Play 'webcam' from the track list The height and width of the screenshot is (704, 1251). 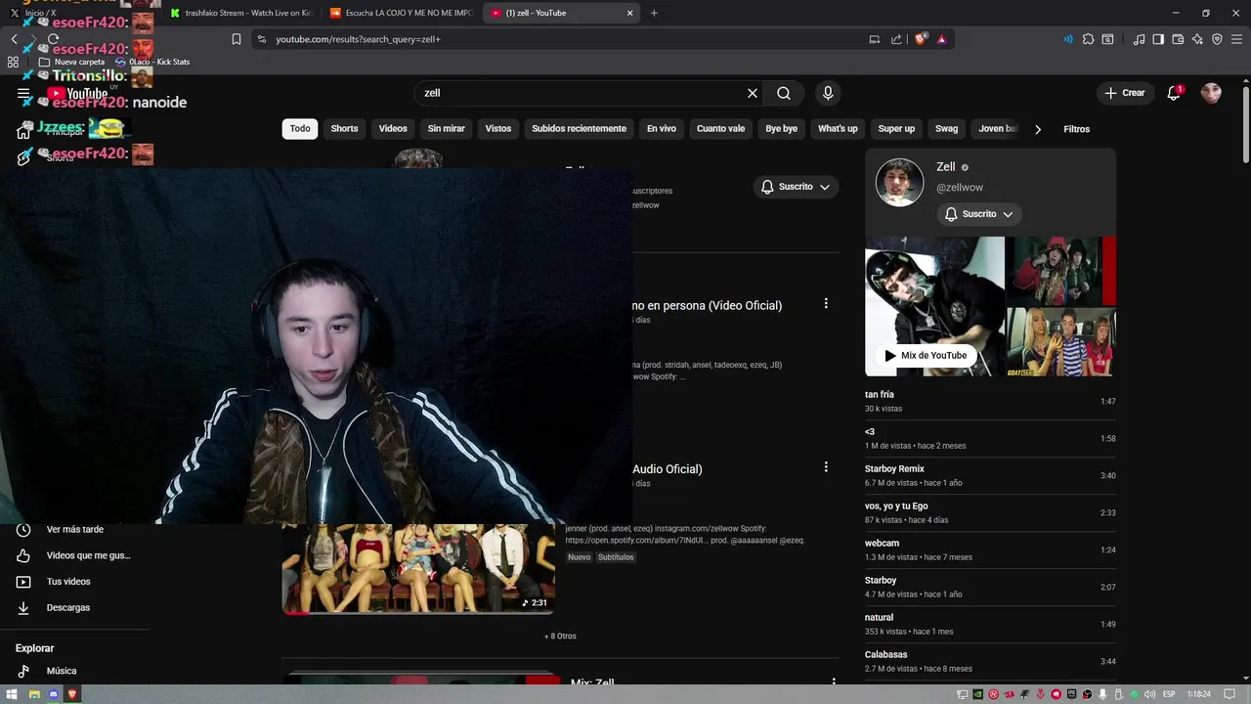(990, 550)
